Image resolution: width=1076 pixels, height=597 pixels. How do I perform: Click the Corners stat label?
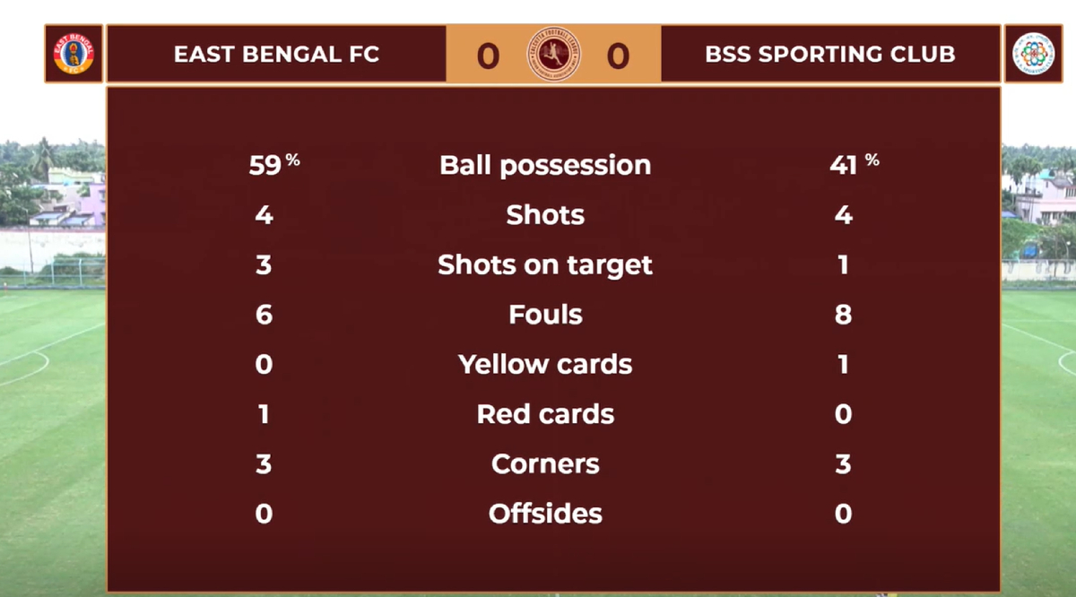point(545,464)
